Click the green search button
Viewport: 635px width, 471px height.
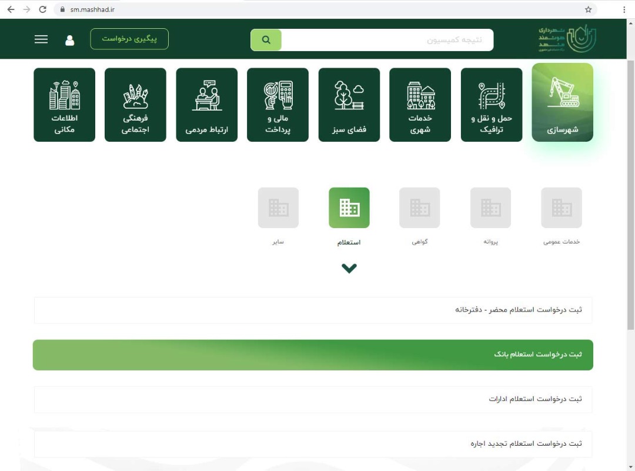tap(266, 40)
